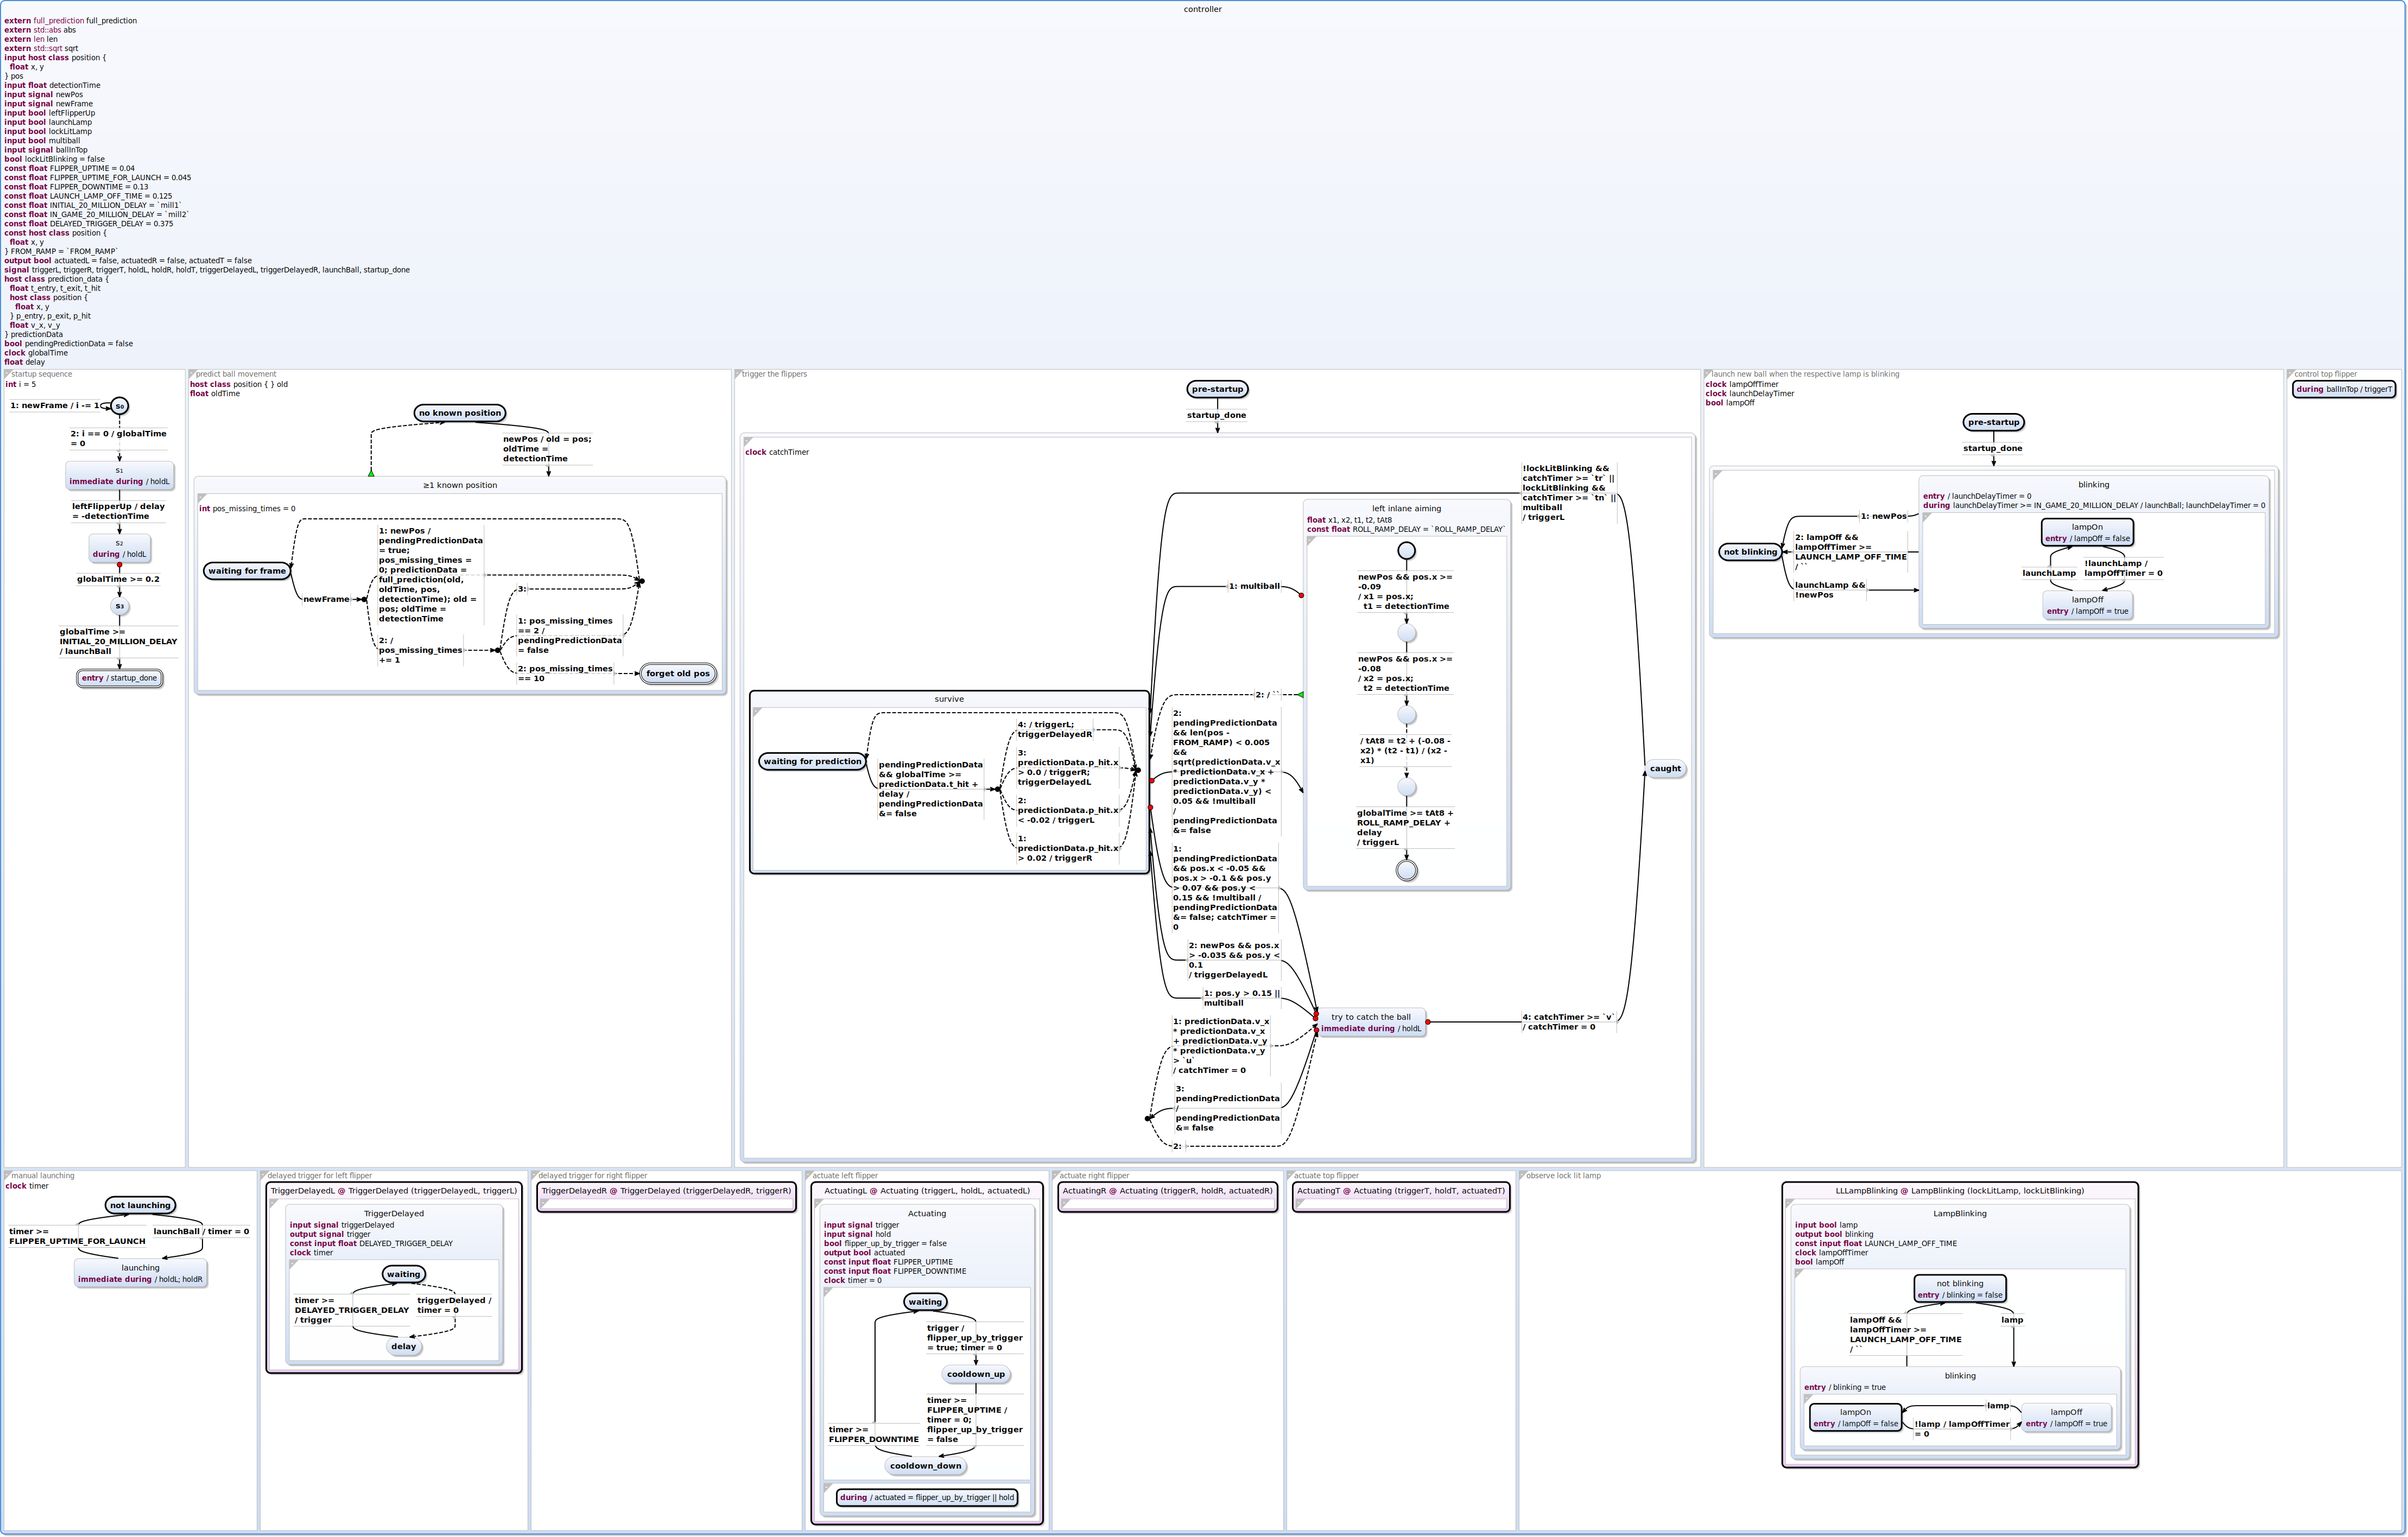The height and width of the screenshot is (1537, 2408).
Task: Click transition label 'globalTime >= 0.2'
Action: coord(118,580)
